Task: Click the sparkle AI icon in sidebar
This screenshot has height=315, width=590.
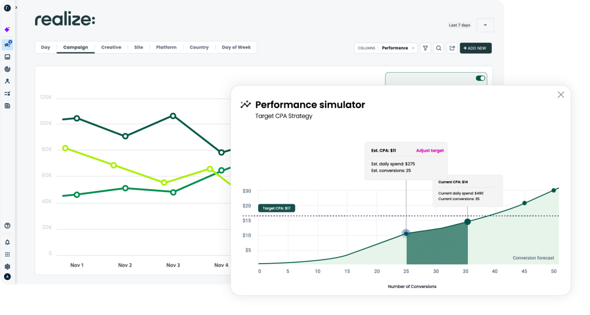Action: point(7,29)
